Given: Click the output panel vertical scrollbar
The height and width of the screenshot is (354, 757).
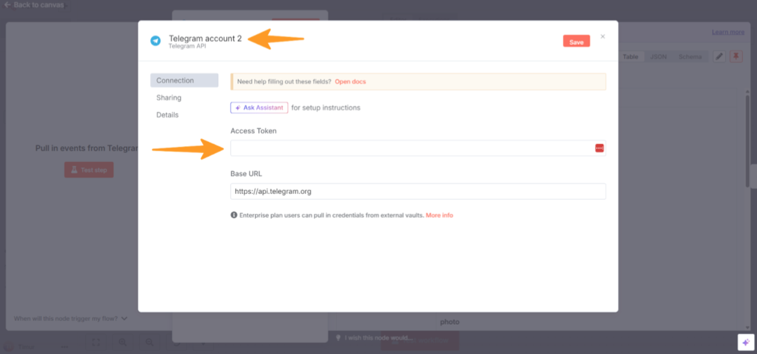Looking at the screenshot, I should pyautogui.click(x=747, y=140).
